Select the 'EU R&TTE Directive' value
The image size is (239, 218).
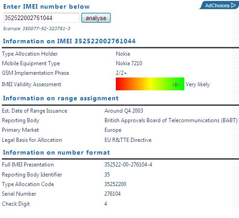(128, 140)
